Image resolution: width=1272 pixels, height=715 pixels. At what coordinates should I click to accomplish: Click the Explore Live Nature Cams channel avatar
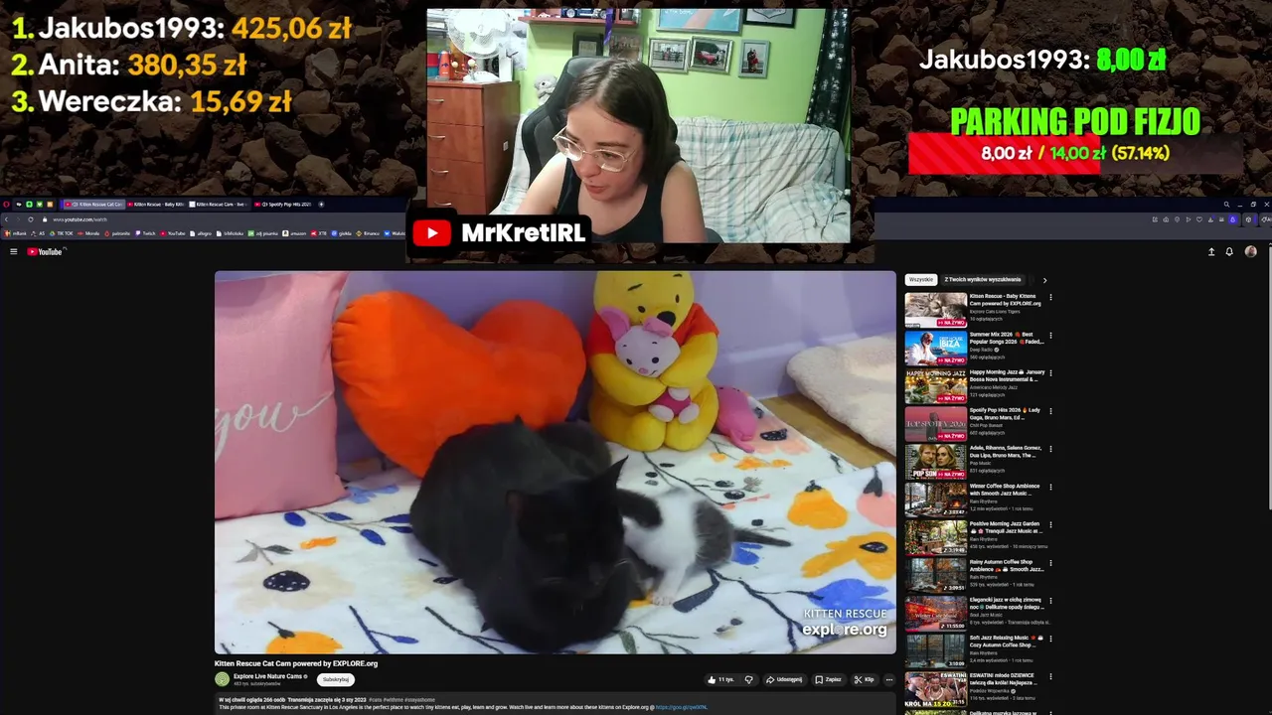[x=222, y=679]
